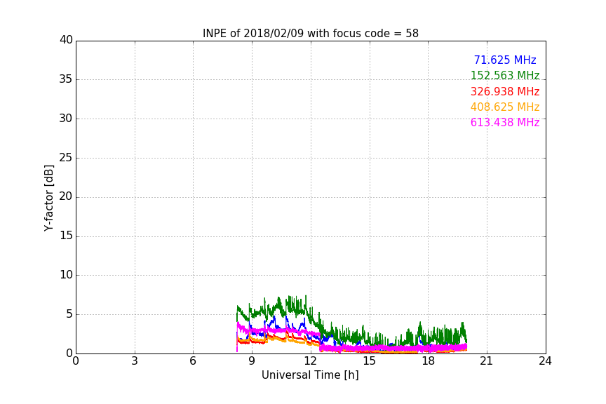Viewport: 606px width, 404px height.
Task: Click the plot title 'INPE of 2018/02/09 with focus code = 58'
Action: pos(310,34)
